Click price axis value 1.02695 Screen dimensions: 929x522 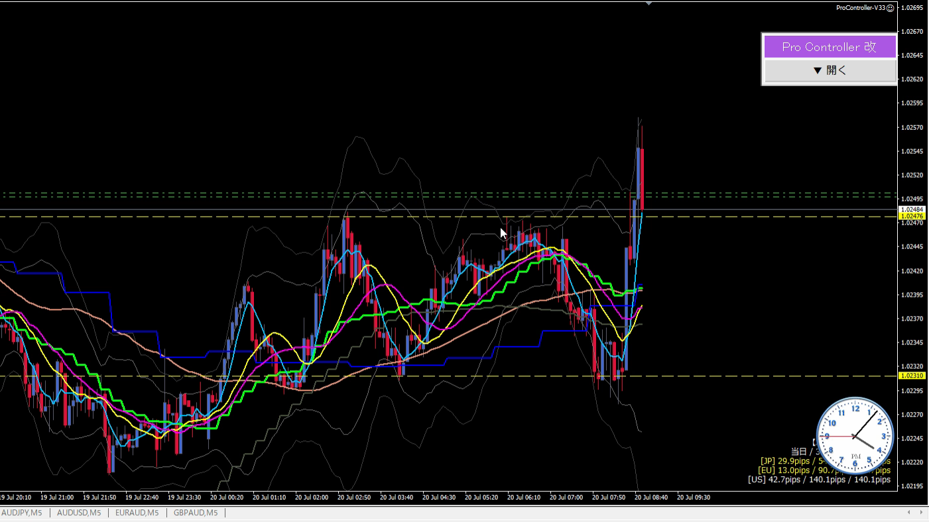(913, 8)
